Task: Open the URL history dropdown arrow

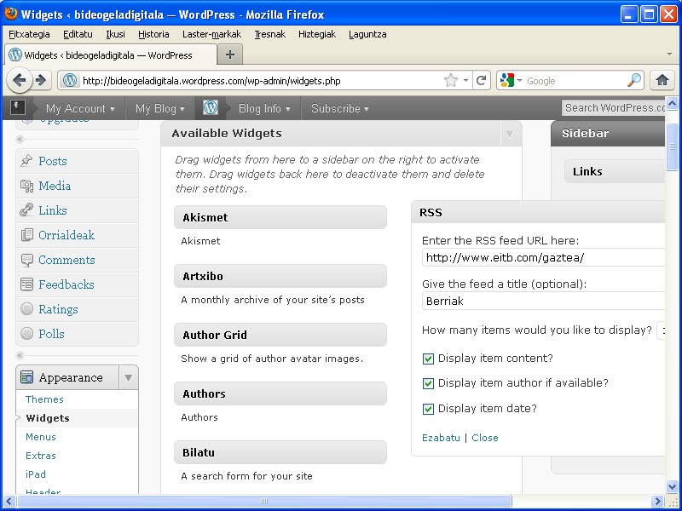Action: (x=465, y=80)
